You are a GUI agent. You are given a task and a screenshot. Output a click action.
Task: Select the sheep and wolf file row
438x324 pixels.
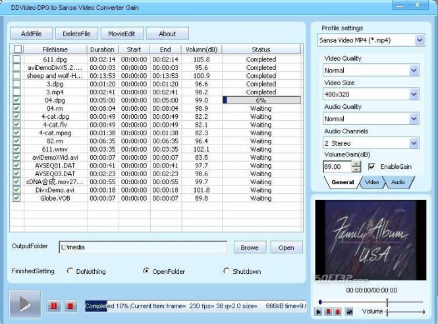157,75
